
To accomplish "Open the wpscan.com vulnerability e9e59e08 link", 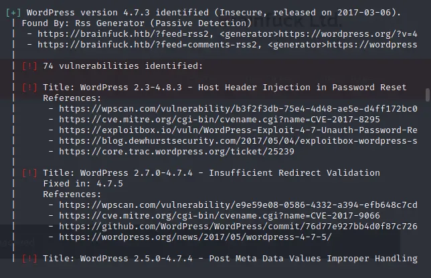I will point(238,205).
